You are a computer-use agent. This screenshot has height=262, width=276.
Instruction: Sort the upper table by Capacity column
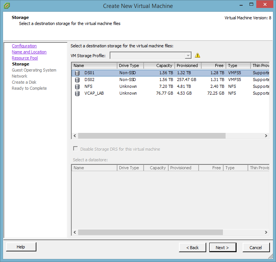click(159, 66)
